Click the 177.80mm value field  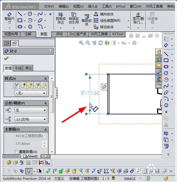[x=28, y=144]
